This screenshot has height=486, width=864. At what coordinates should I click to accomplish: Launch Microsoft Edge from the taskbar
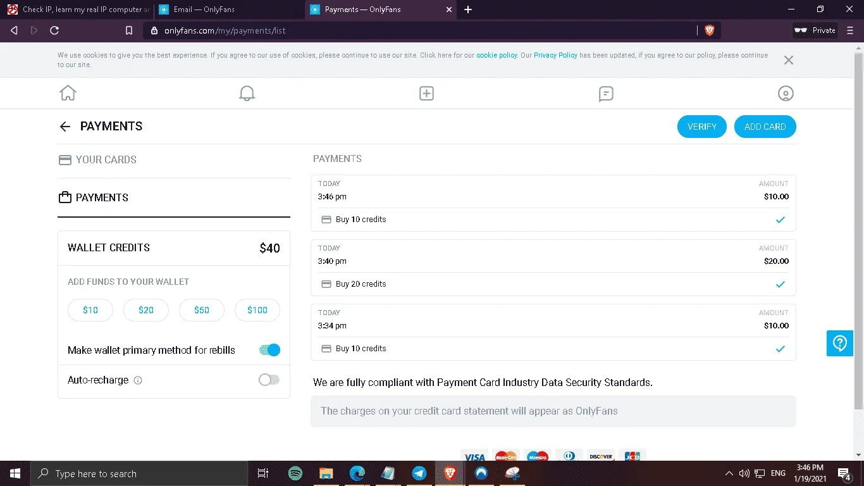[x=357, y=473]
